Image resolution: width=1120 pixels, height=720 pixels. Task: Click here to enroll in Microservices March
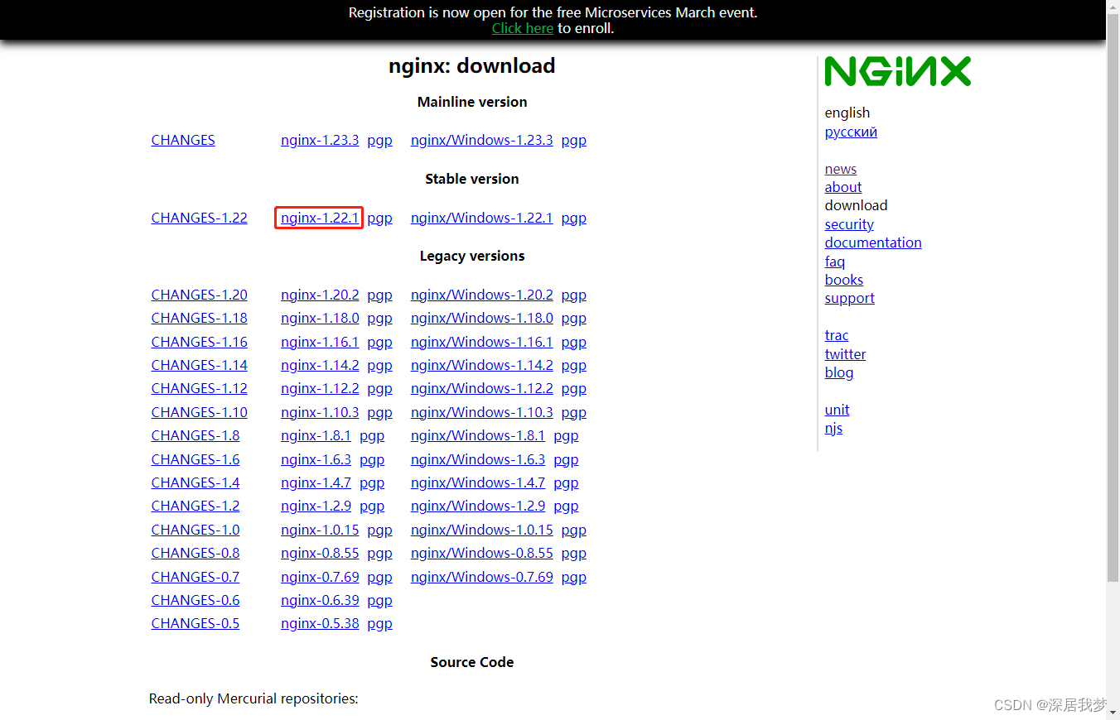(x=522, y=27)
